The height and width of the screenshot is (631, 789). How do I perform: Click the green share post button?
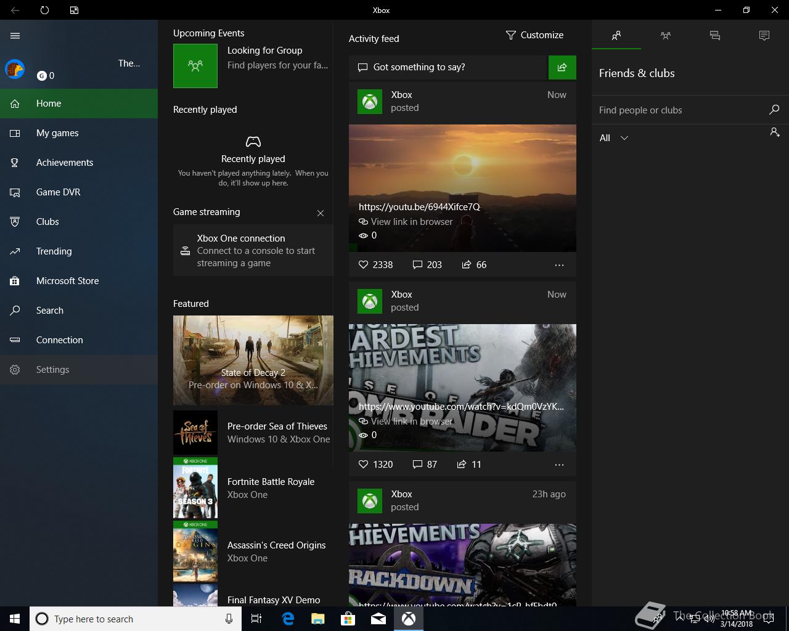(x=562, y=67)
